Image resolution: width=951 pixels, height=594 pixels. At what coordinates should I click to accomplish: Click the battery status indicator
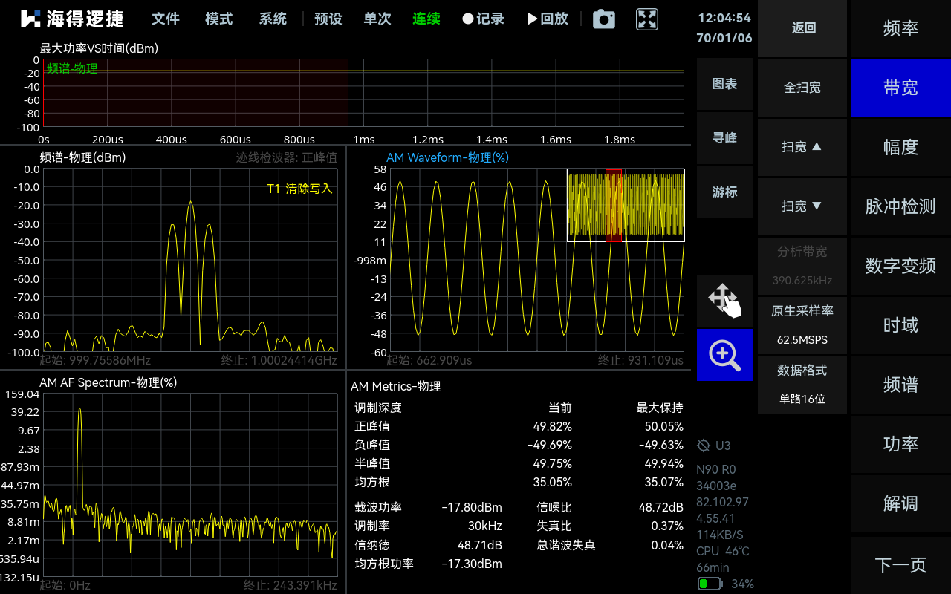[x=710, y=584]
